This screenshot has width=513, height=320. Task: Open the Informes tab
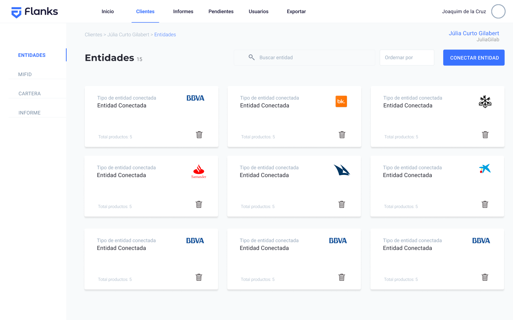(x=183, y=11)
